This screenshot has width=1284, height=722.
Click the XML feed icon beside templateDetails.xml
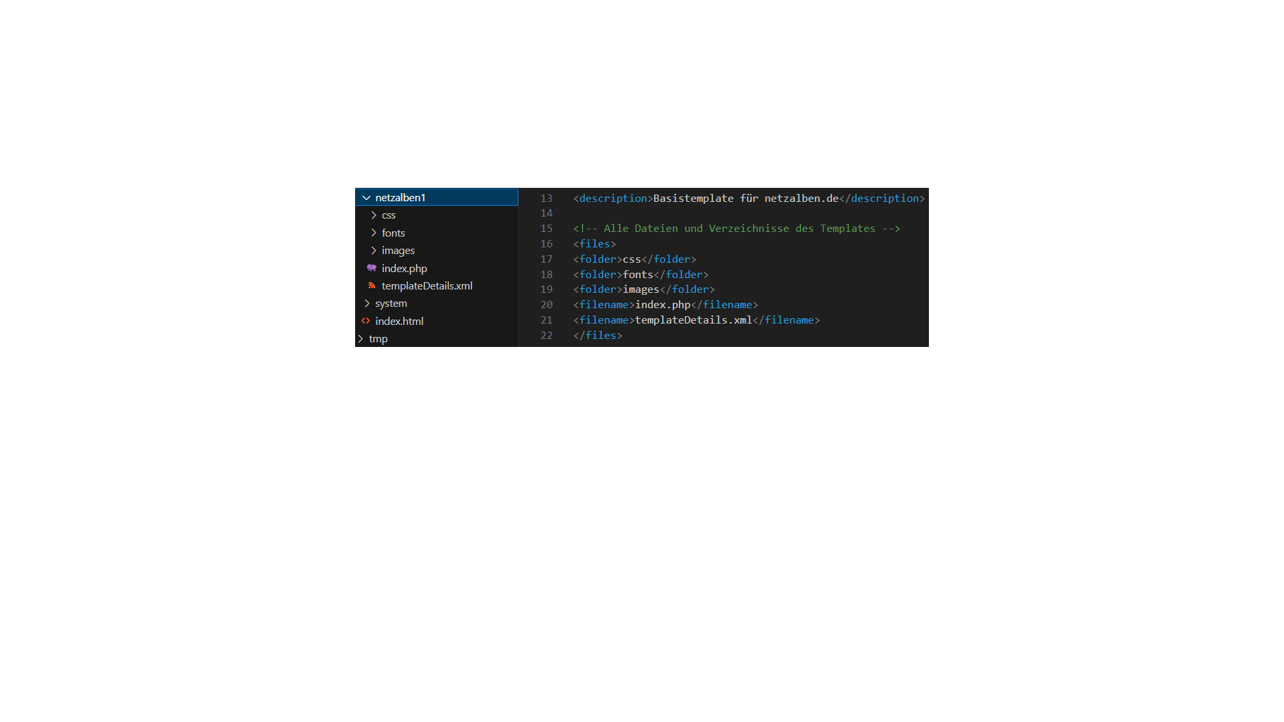372,285
